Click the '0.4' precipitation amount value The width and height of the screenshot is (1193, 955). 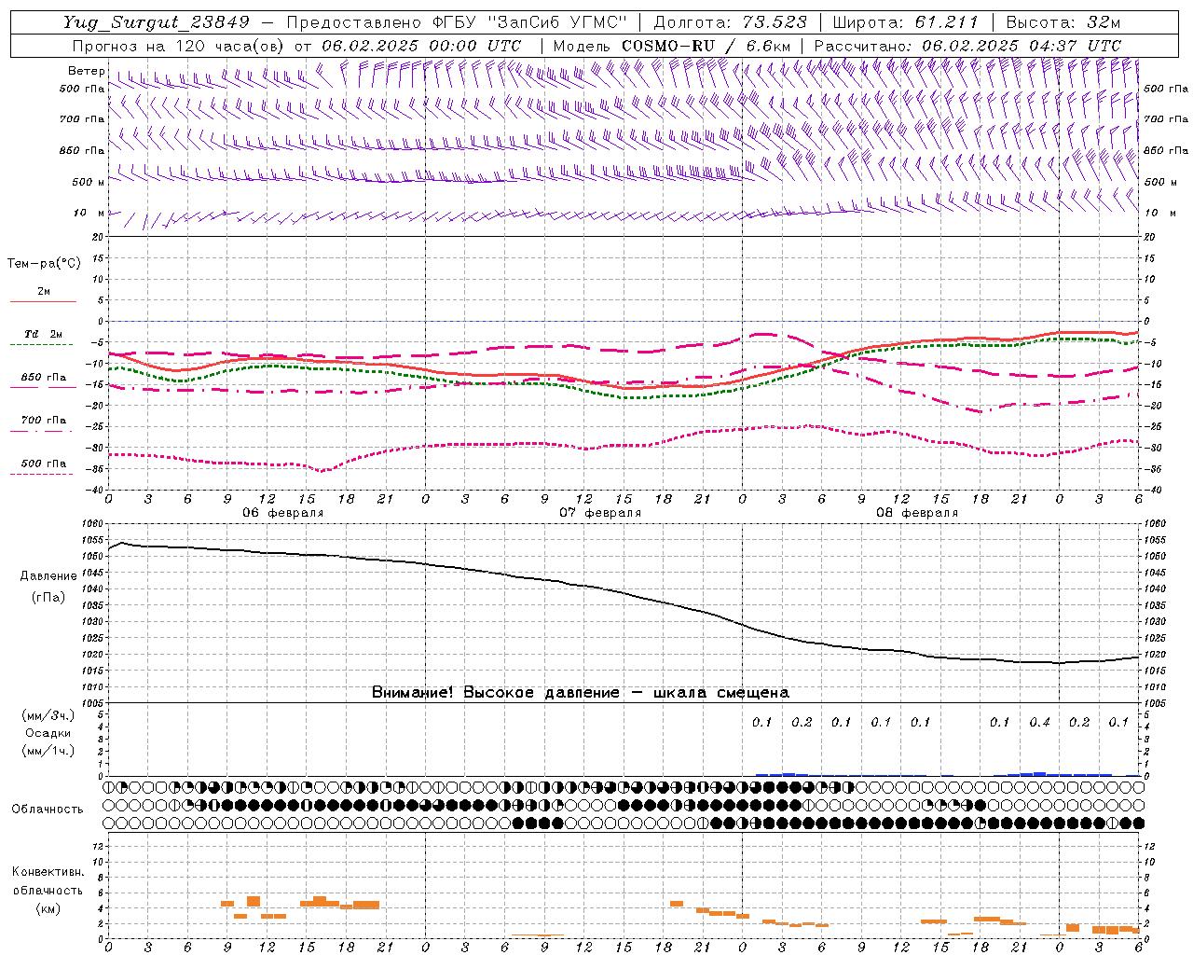(x=1040, y=722)
